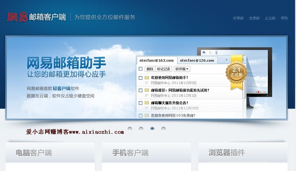Check the box for 欢迎使用网易邮箱助手 email
This screenshot has height=171, width=296.
click(141, 78)
